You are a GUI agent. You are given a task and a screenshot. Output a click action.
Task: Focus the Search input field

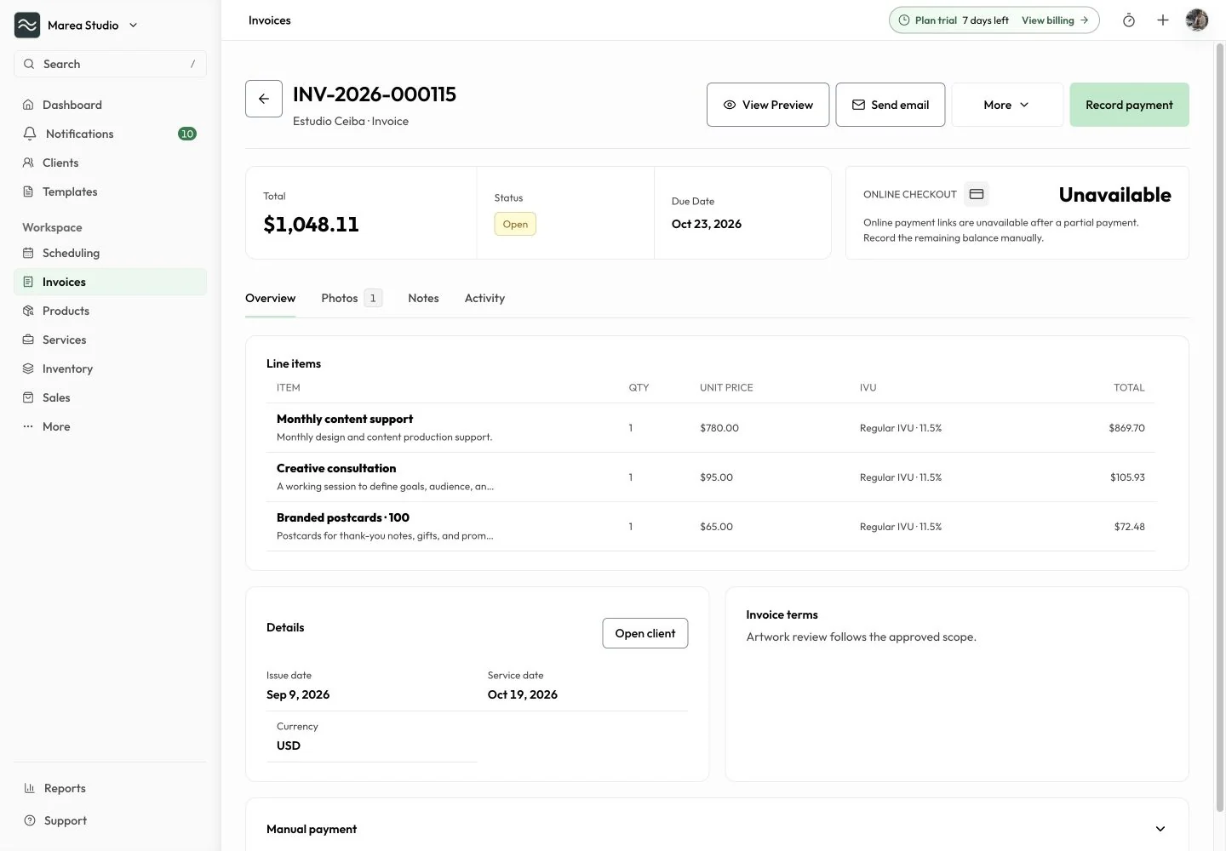point(111,64)
